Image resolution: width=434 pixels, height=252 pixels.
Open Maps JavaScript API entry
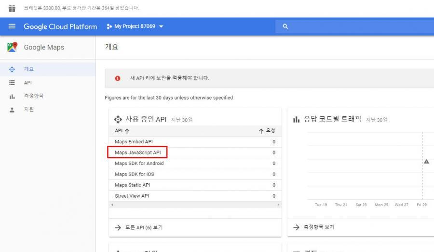click(x=137, y=152)
